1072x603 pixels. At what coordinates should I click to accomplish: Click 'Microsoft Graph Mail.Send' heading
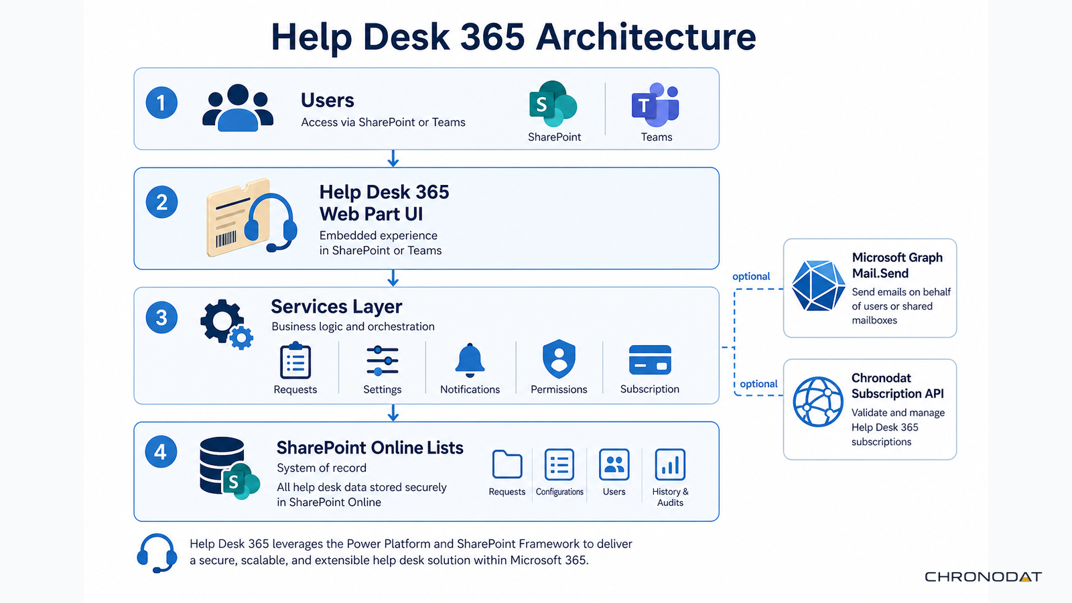pyautogui.click(x=897, y=265)
